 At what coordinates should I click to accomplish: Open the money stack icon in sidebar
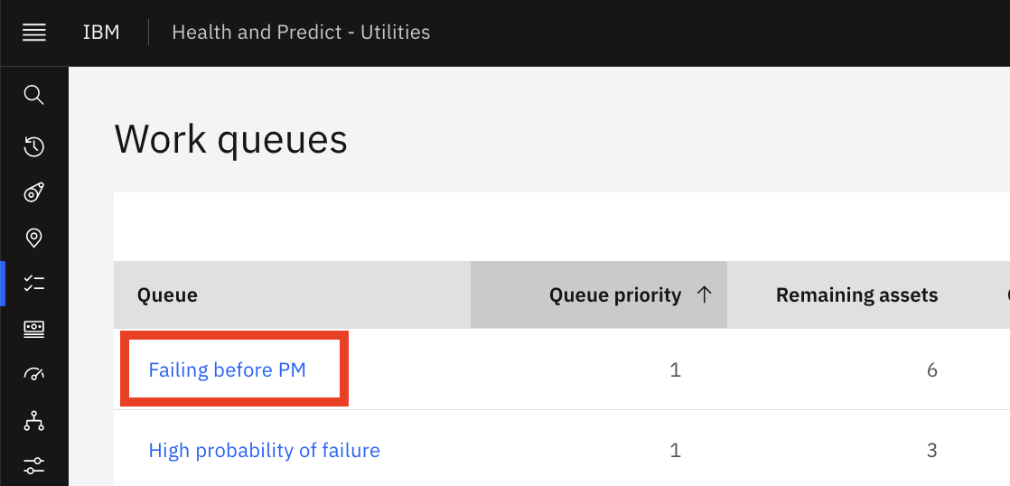(34, 329)
